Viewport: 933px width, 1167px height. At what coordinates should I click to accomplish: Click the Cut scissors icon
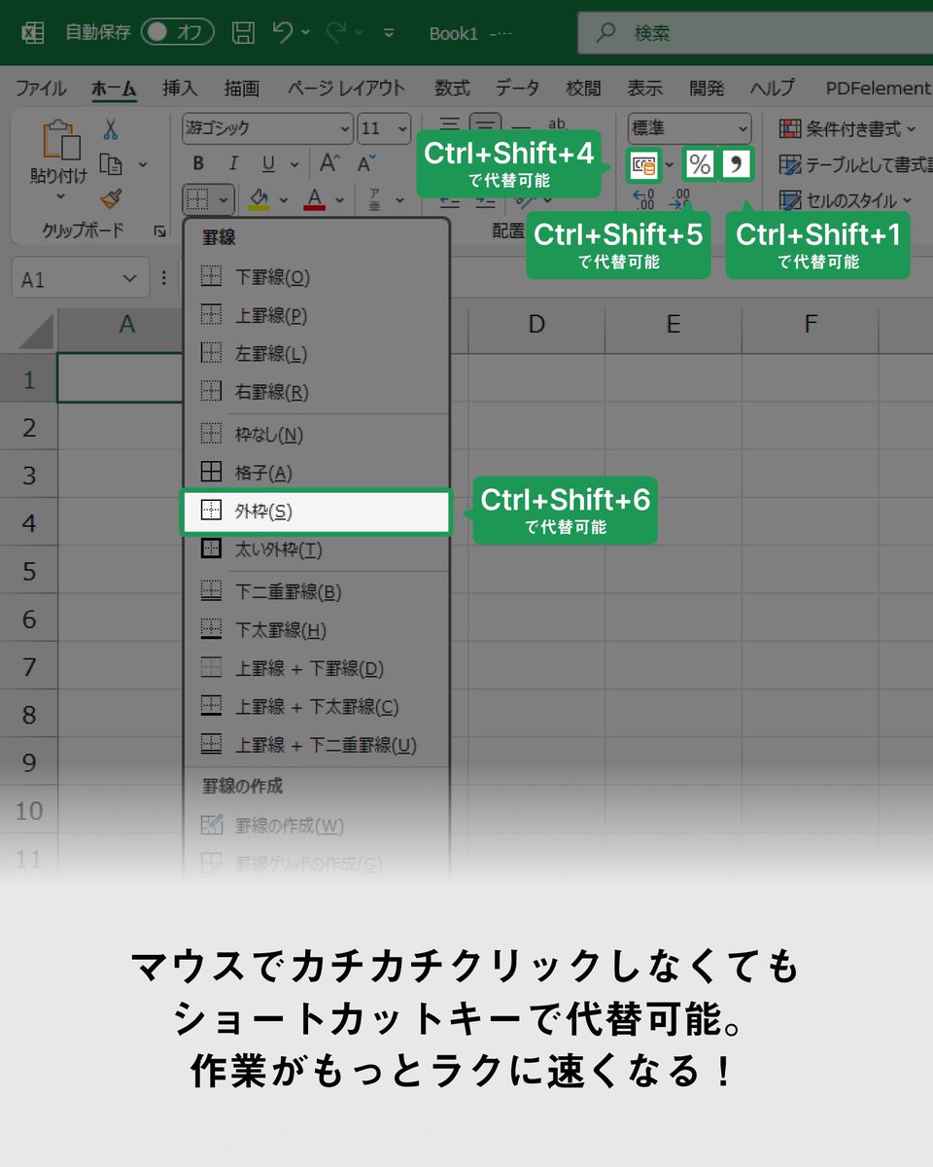pos(111,129)
